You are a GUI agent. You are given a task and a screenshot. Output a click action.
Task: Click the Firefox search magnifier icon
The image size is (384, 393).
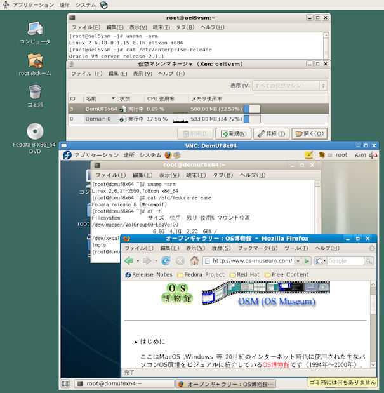[x=369, y=261]
